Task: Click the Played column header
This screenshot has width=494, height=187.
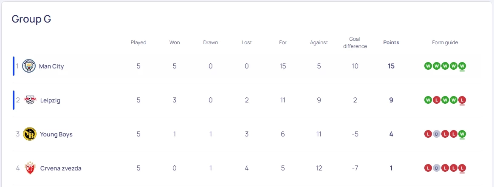Action: (138, 42)
